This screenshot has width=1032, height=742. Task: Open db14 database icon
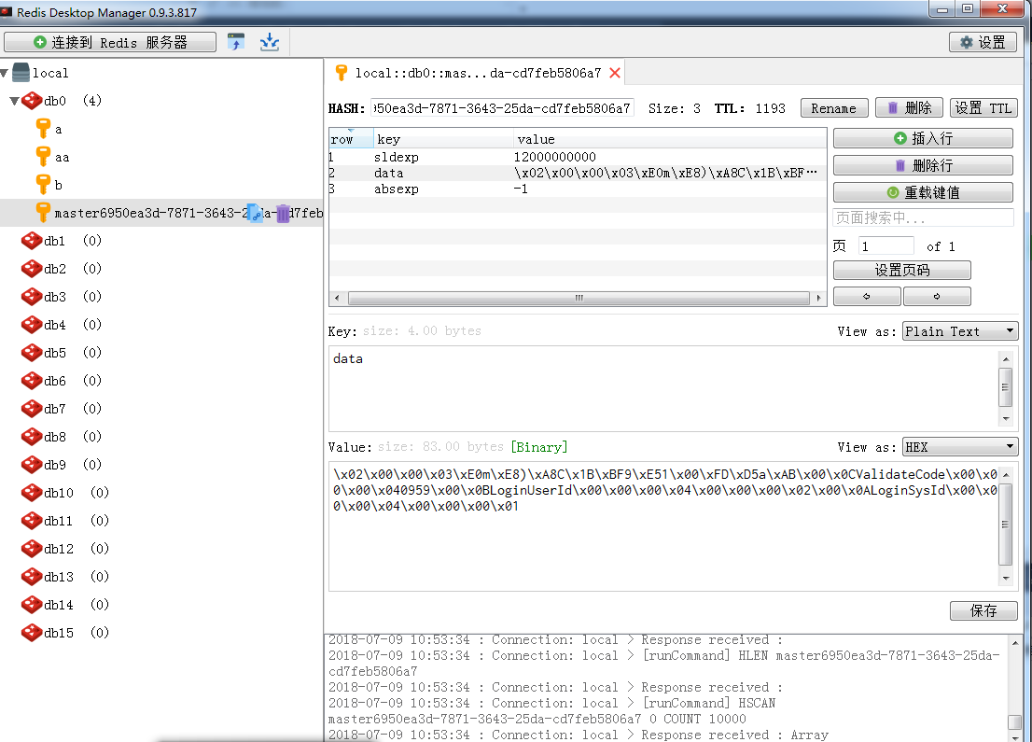[x=32, y=605]
